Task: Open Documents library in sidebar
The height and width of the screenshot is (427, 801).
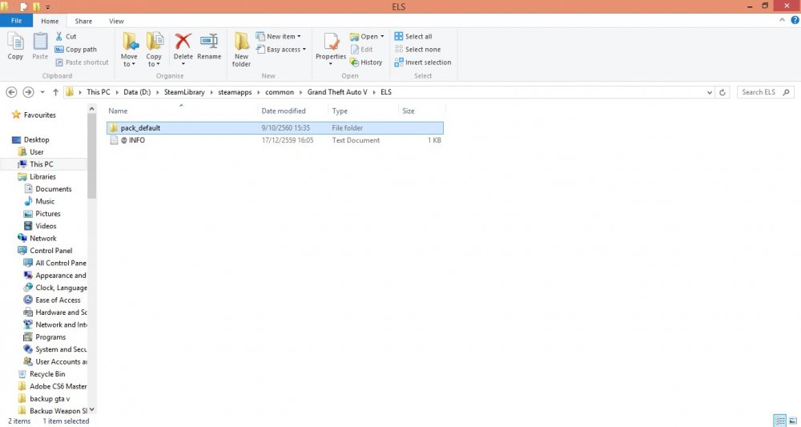Action: click(x=47, y=189)
